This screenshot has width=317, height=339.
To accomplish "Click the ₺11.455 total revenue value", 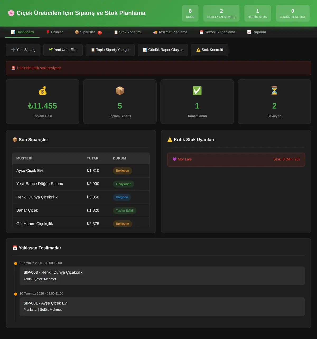I will (43, 106).
